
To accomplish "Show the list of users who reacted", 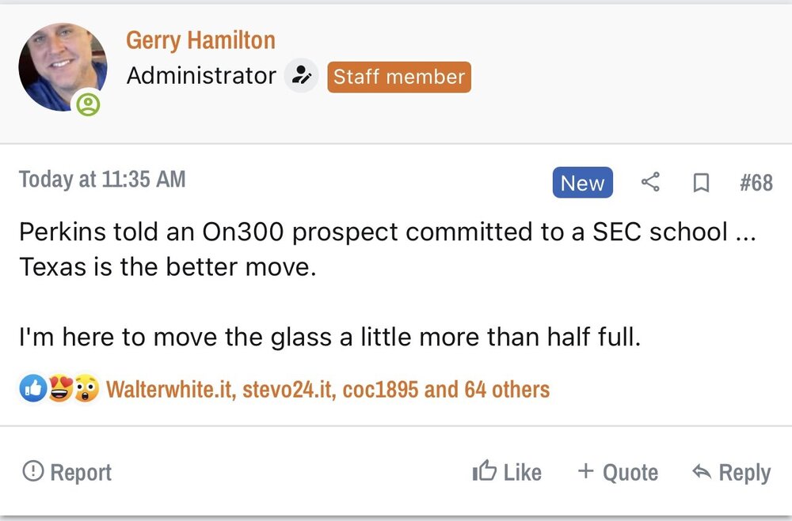I will [x=327, y=389].
